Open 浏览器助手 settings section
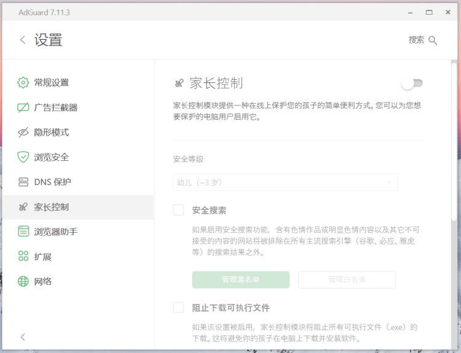The width and height of the screenshot is (461, 353). (x=78, y=231)
